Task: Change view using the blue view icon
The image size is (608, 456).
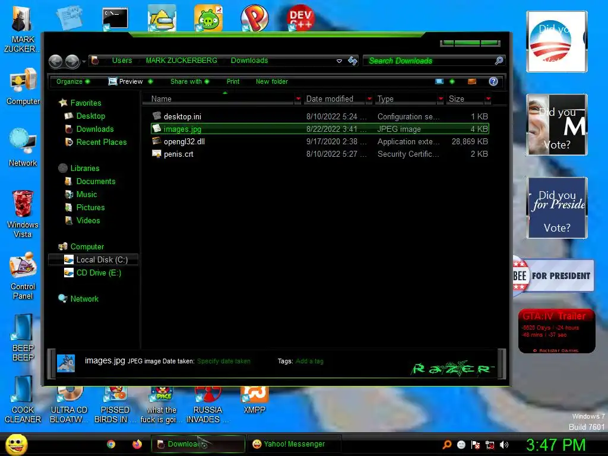Action: [439, 81]
